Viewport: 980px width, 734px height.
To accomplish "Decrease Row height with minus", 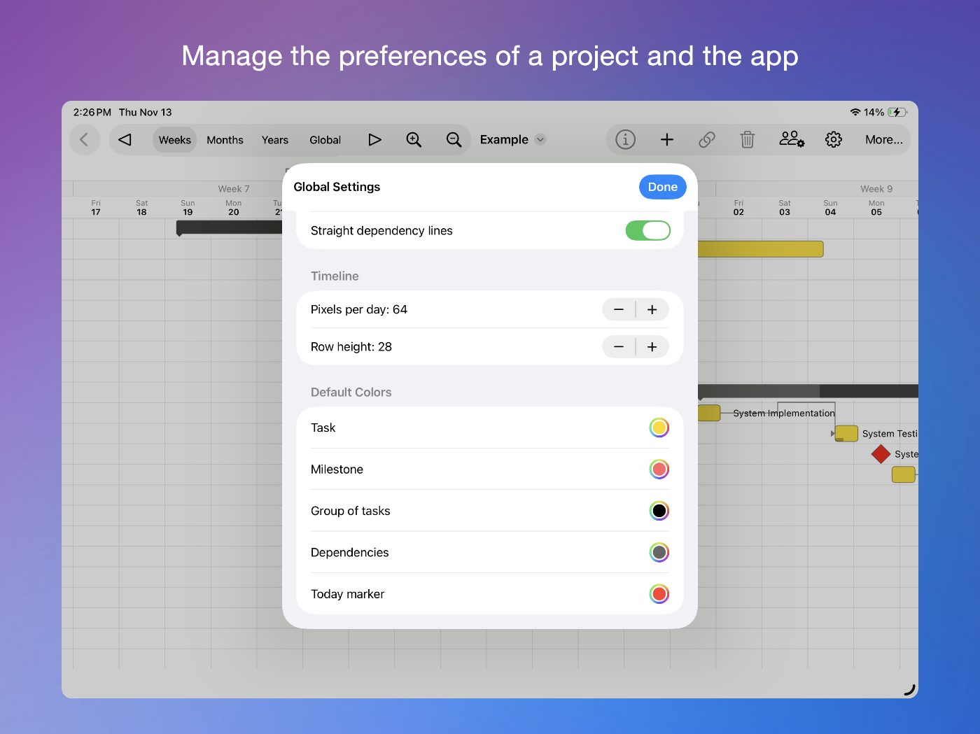I will (x=619, y=346).
